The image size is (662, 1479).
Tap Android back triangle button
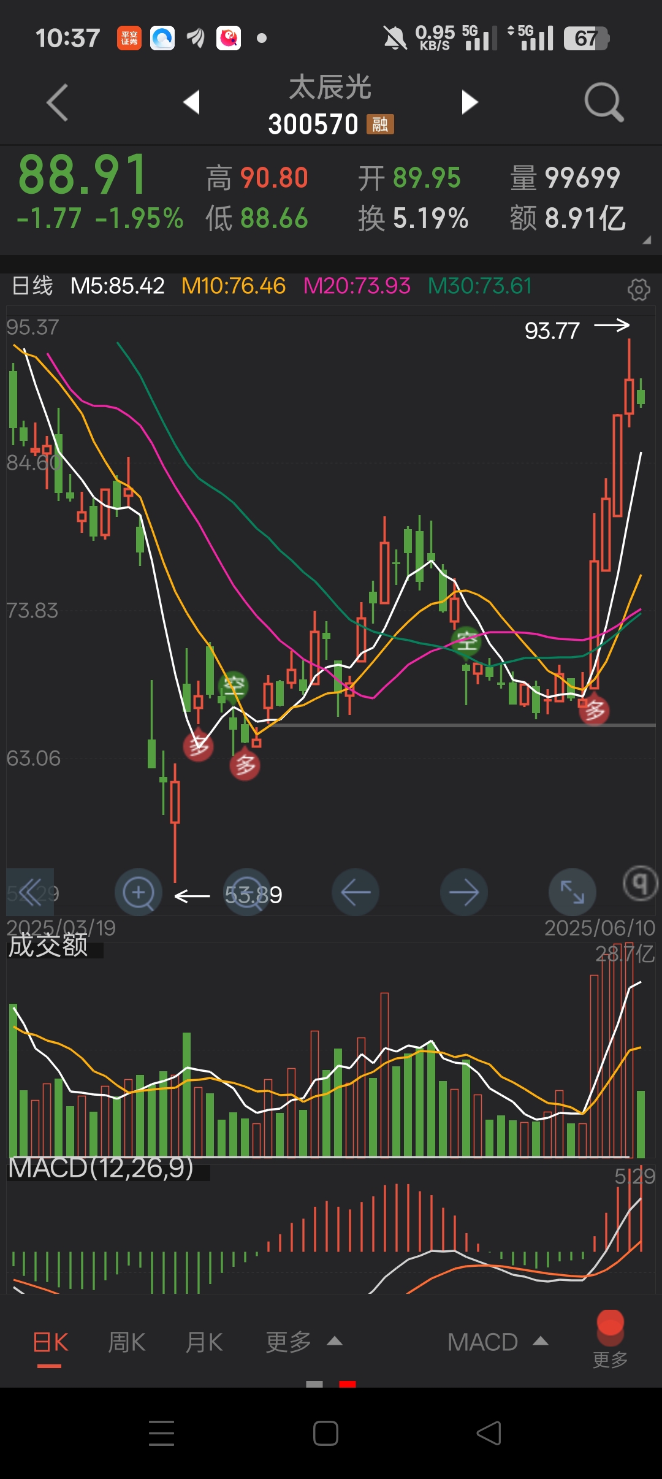point(489,1433)
